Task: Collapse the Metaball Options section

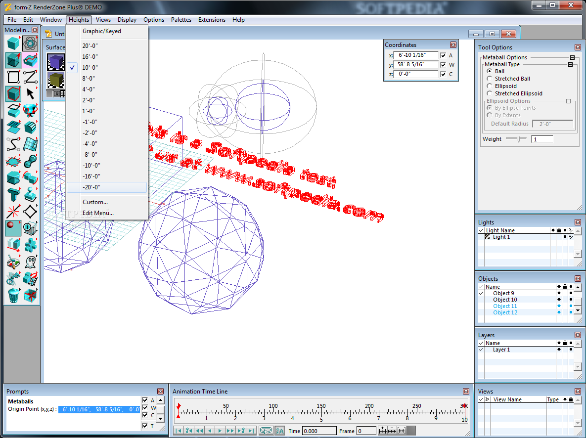Action: [x=572, y=57]
